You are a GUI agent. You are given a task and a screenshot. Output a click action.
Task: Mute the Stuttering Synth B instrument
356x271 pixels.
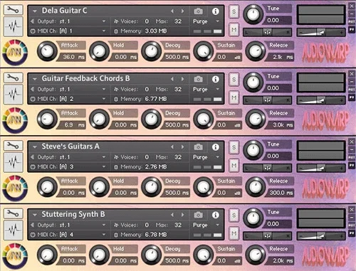pos(234,233)
